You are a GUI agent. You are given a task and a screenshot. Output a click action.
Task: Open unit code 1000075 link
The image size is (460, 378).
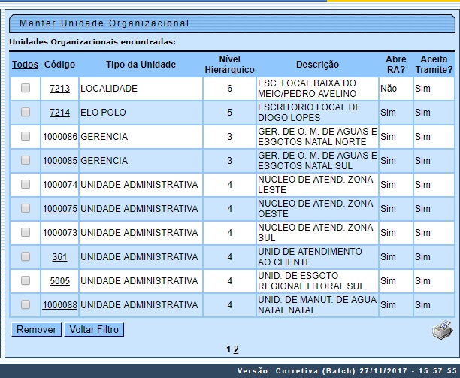pos(60,209)
